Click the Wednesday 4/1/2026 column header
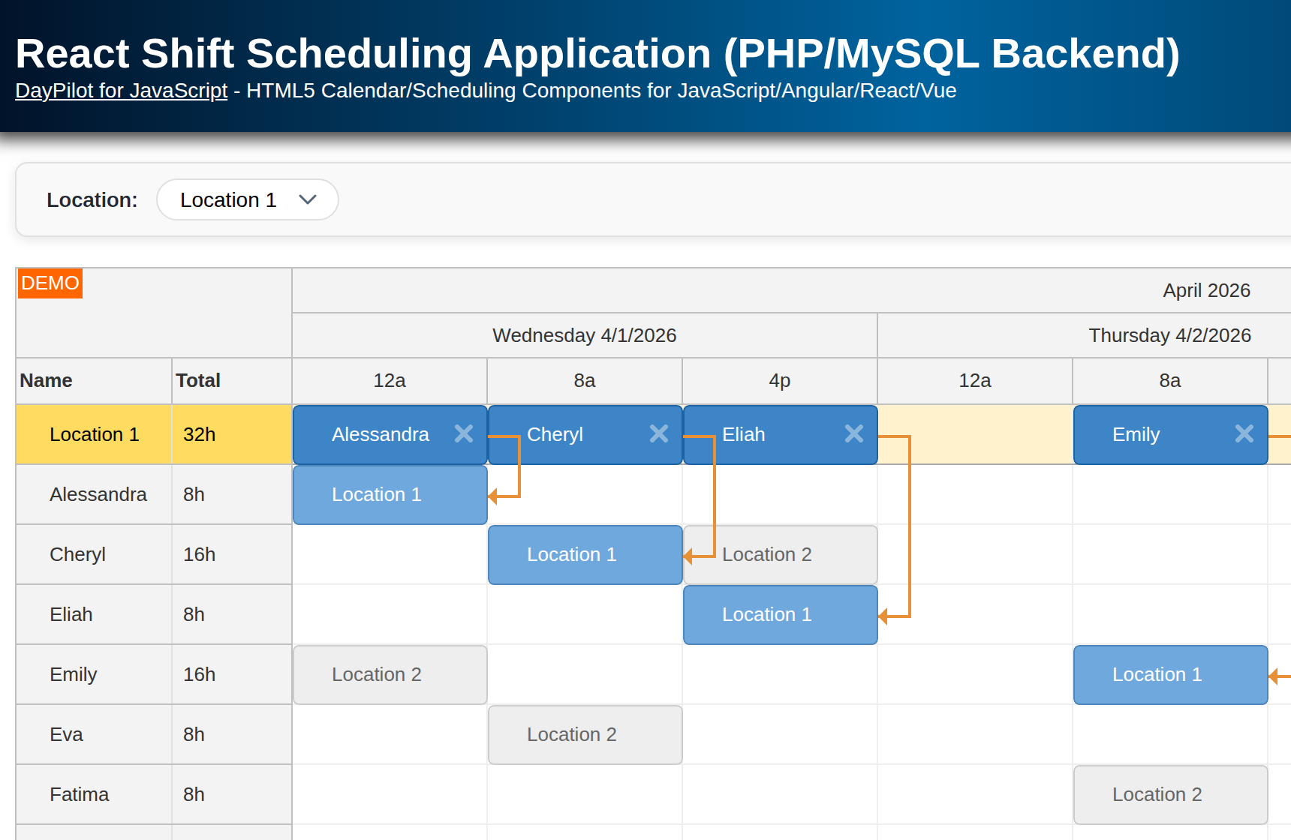Screen dimensions: 1291x840 point(584,335)
